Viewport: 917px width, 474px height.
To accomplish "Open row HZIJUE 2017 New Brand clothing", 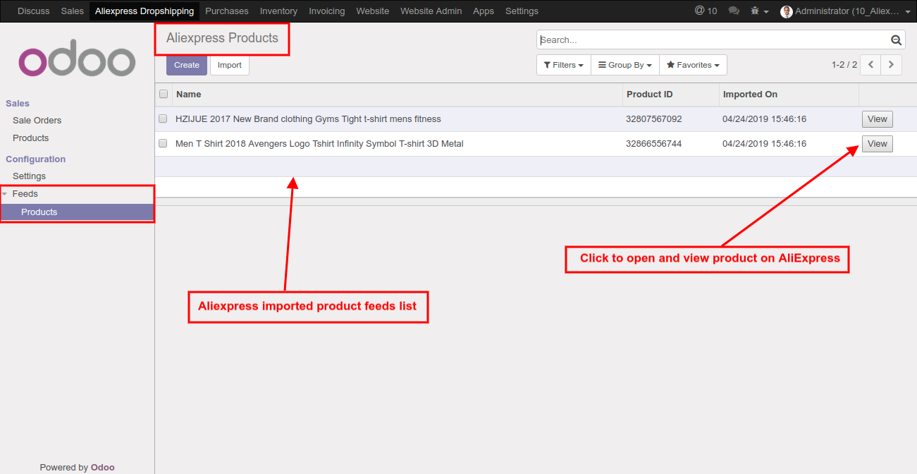I will pos(308,119).
